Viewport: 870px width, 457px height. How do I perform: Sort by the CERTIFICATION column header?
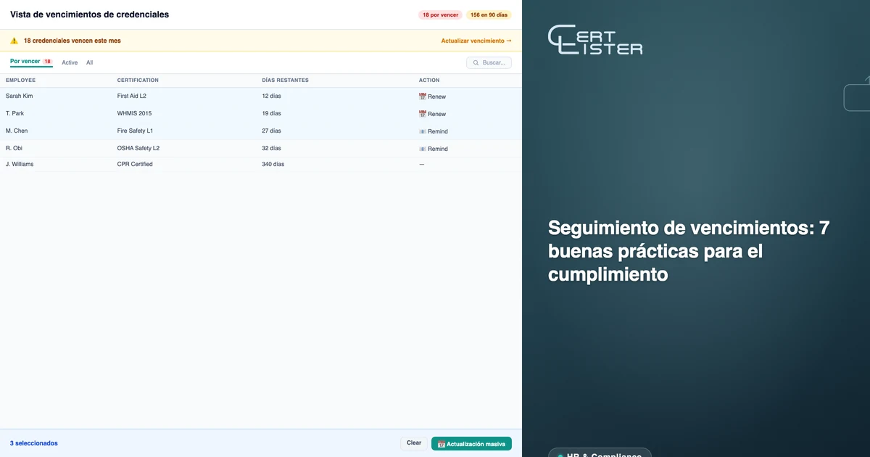coord(138,81)
